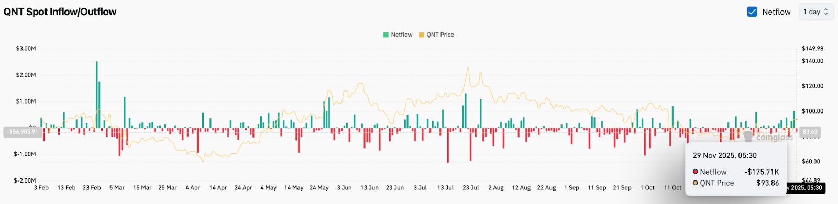Click the 1 Oct date label
Image resolution: width=838 pixels, height=204 pixels.
tap(647, 188)
